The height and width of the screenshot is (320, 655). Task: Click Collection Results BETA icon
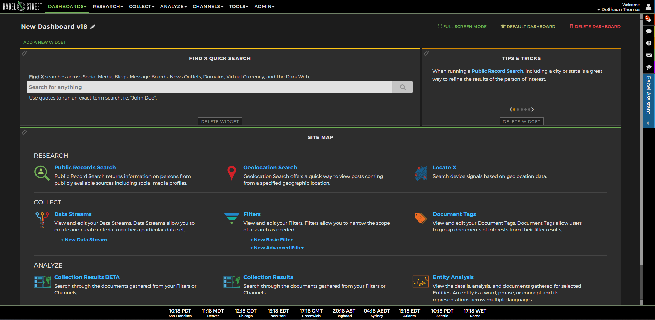coord(42,282)
